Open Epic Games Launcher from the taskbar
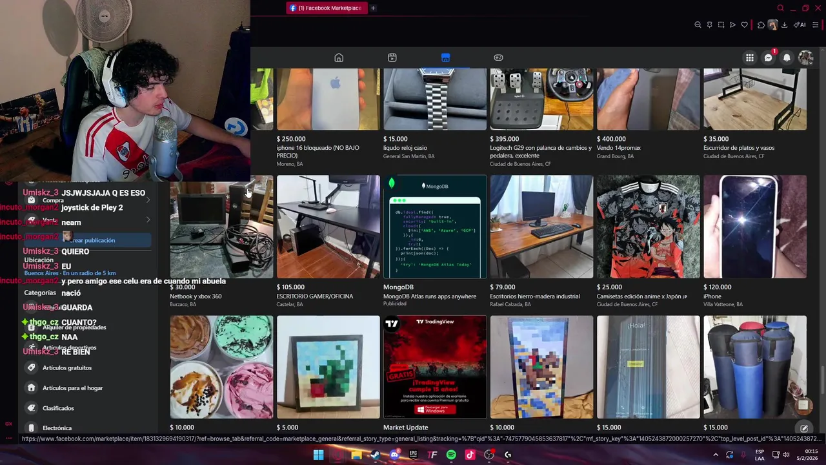This screenshot has height=465, width=826. pyautogui.click(x=413, y=455)
